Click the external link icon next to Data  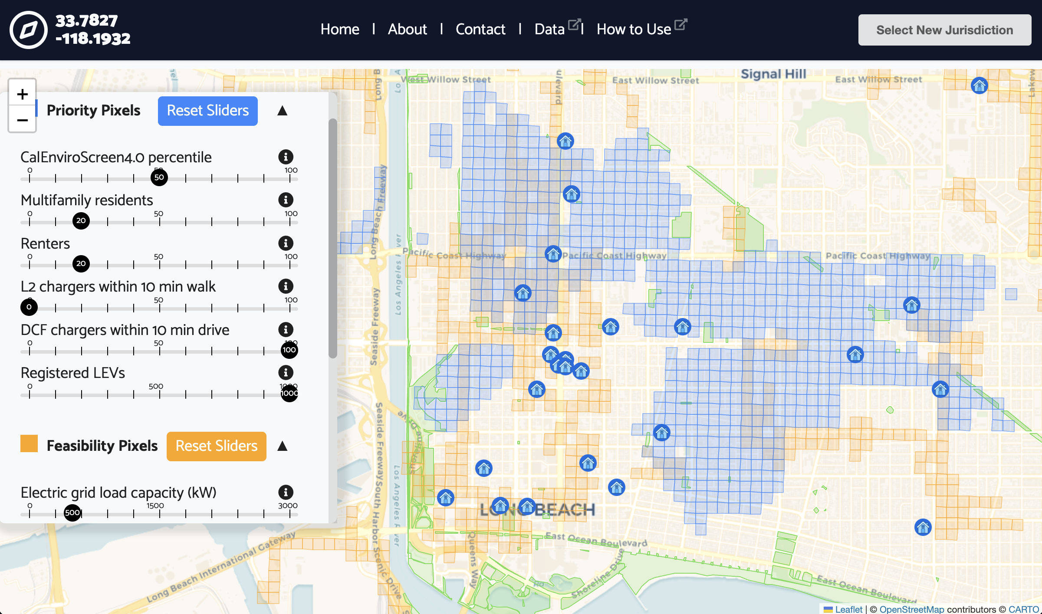[x=574, y=24]
